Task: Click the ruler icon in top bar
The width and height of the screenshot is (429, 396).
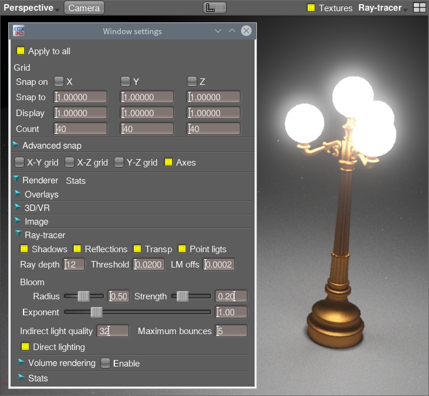Action: [214, 8]
